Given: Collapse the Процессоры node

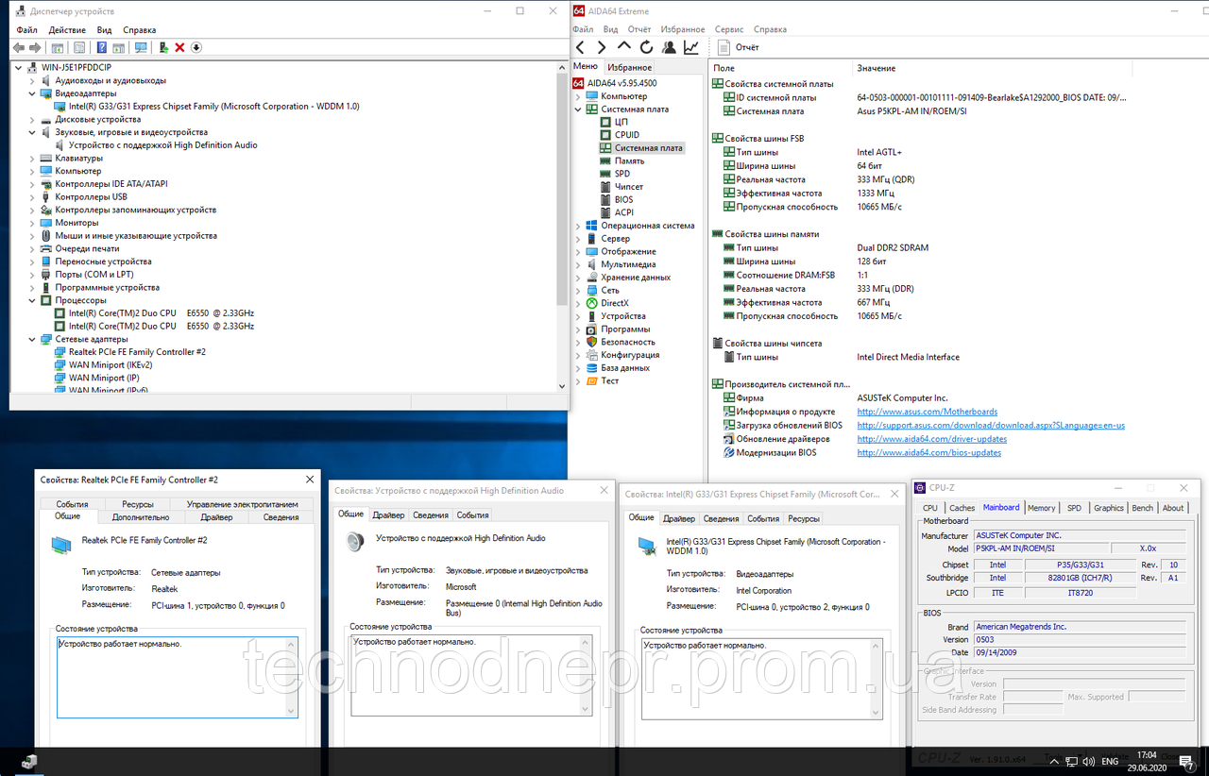Looking at the screenshot, I should (x=32, y=300).
